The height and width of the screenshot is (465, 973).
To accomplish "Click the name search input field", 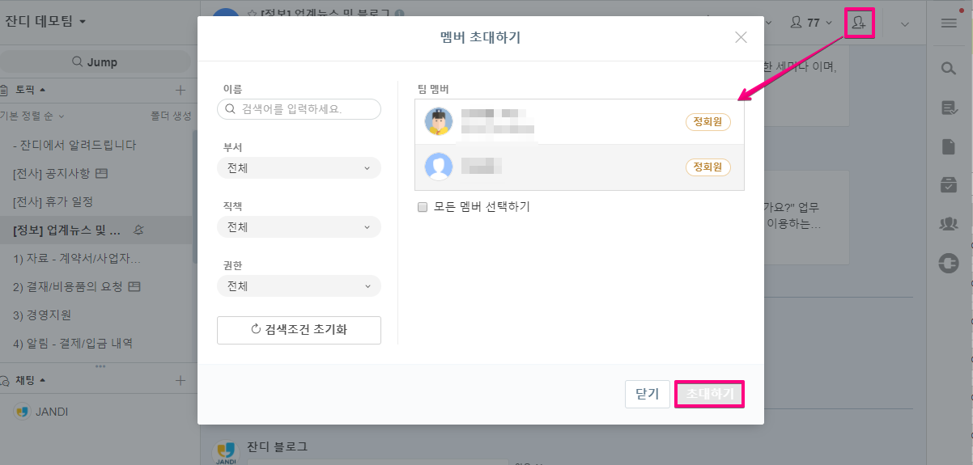I will [299, 109].
